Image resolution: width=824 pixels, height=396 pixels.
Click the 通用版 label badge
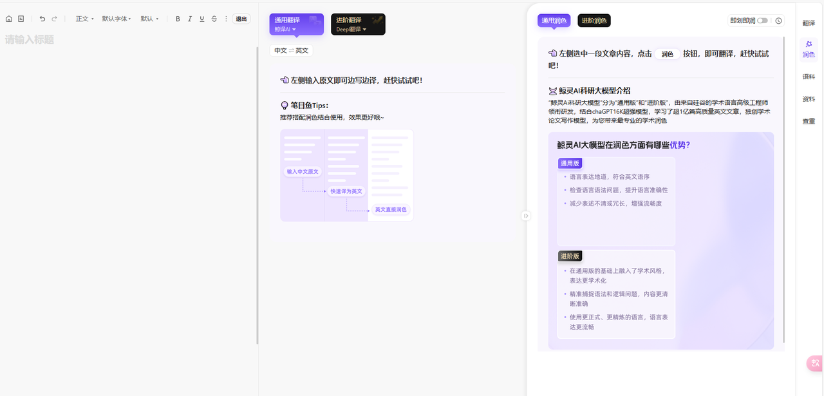(570, 164)
